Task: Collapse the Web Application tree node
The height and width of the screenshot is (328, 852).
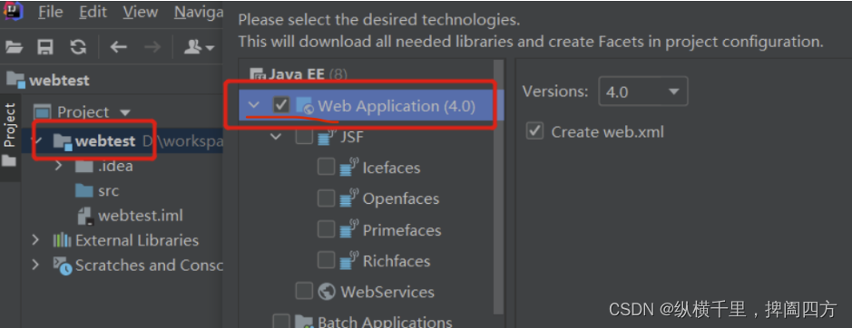Action: click(x=254, y=105)
